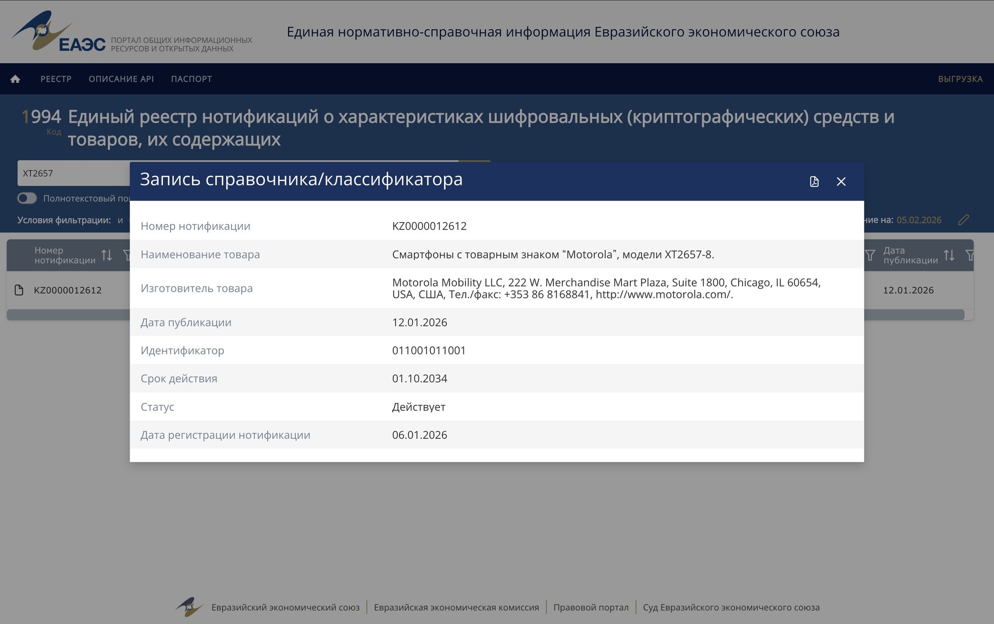Viewport: 994px width, 624px height.
Task: Click the Статус field label
Action: click(x=157, y=407)
